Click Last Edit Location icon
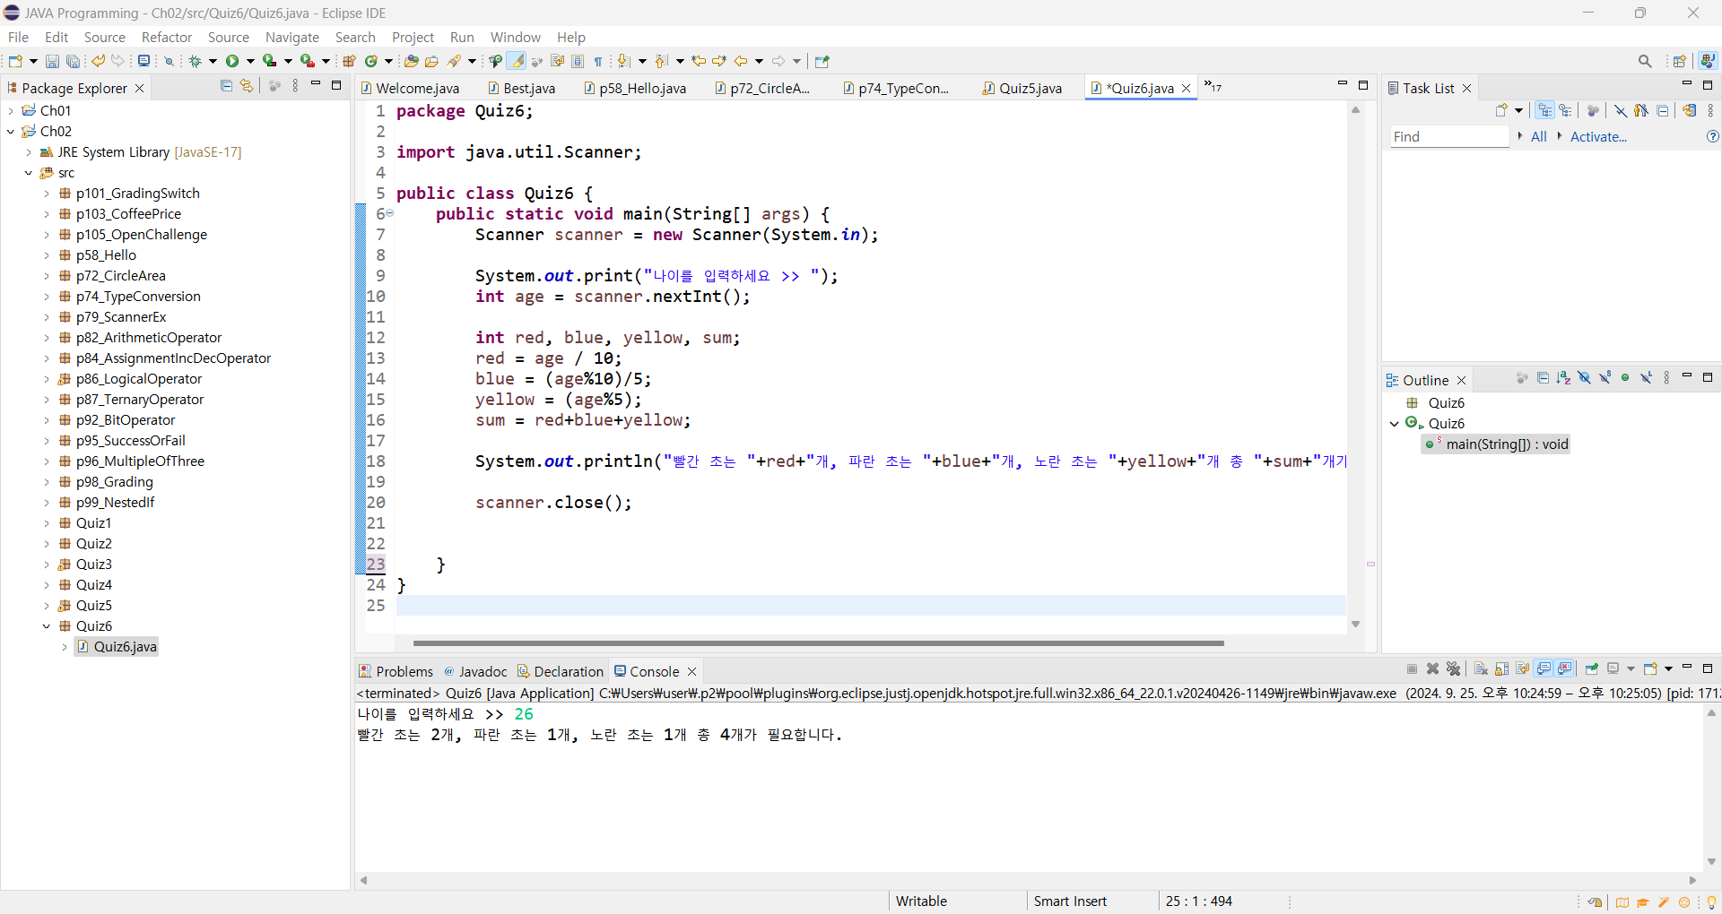The width and height of the screenshot is (1722, 914). coord(699,61)
